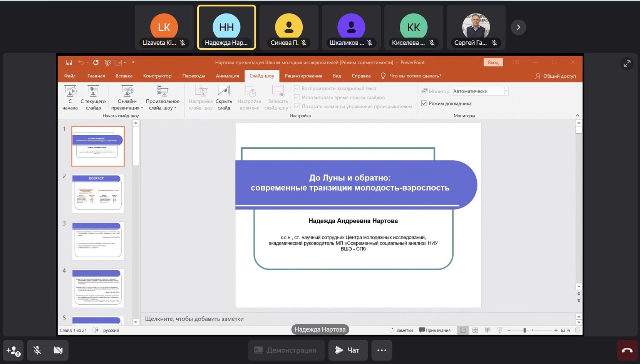Open Заметки (Notes) in the status bar
Screen dimensions: 640x364
point(401,330)
